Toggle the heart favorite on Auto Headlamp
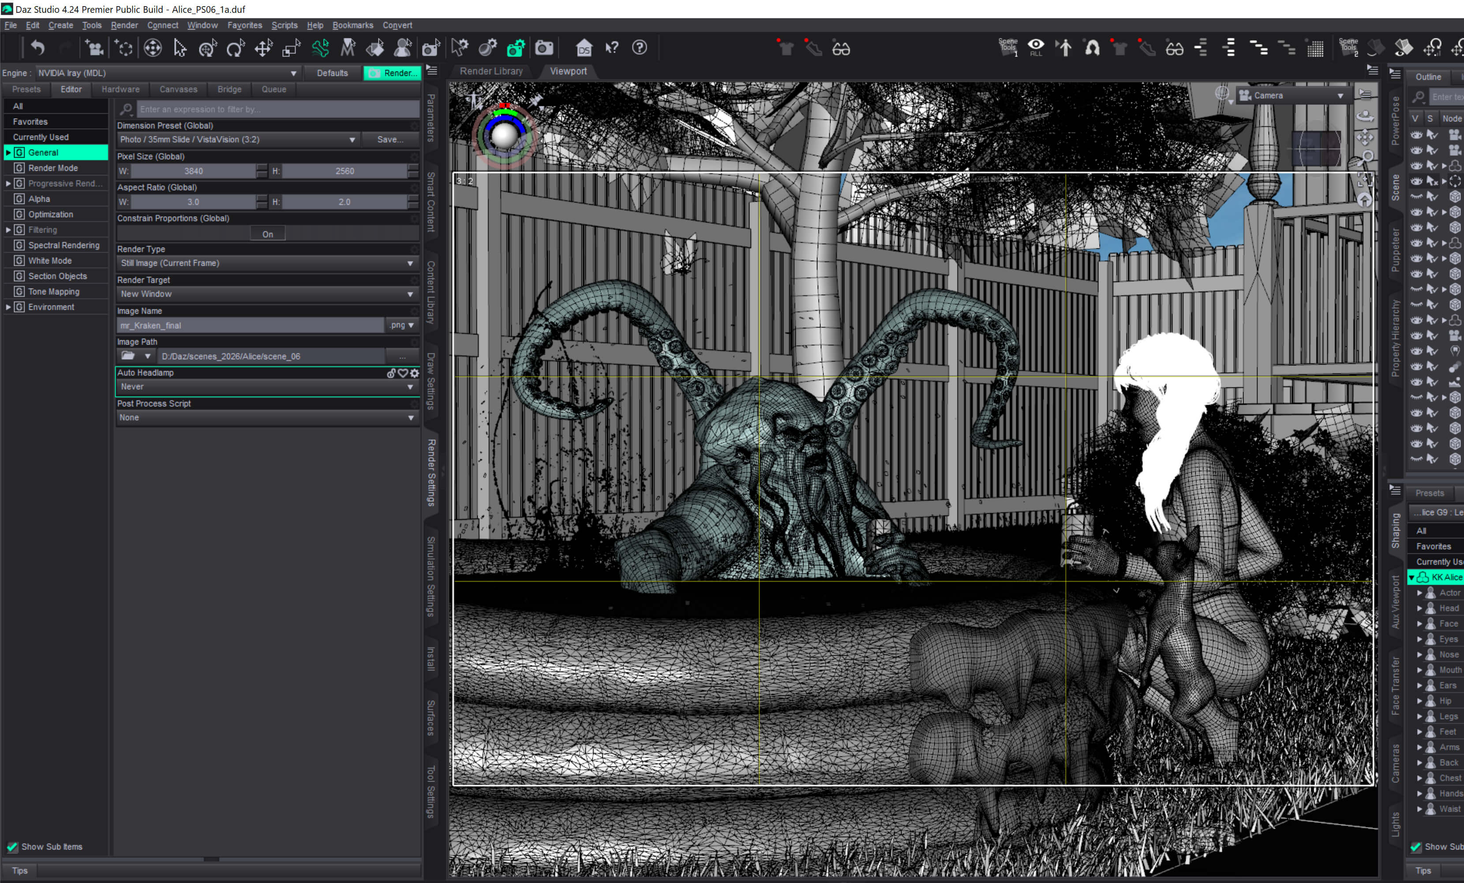 [x=403, y=373]
